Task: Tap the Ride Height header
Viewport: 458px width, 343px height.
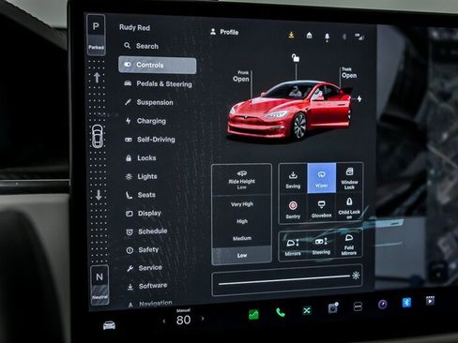Action: (x=241, y=180)
